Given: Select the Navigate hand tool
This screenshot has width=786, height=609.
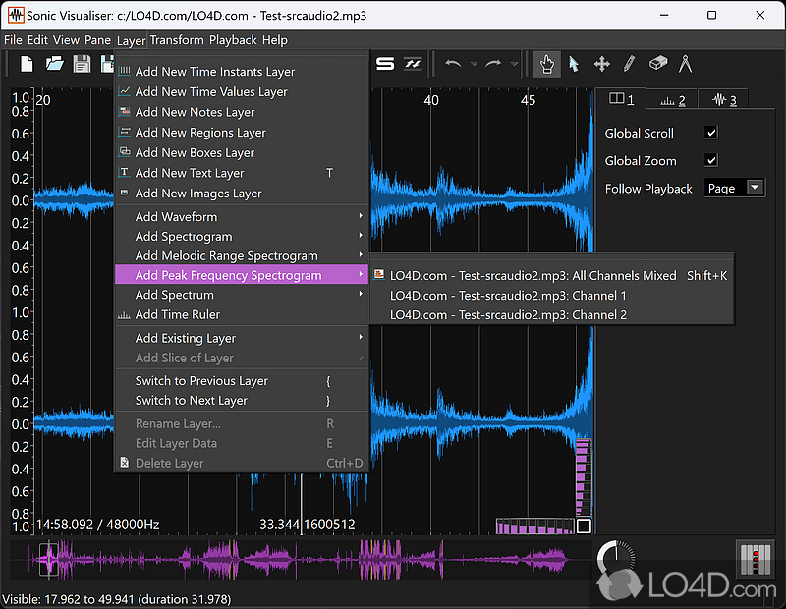Looking at the screenshot, I should click(x=547, y=64).
